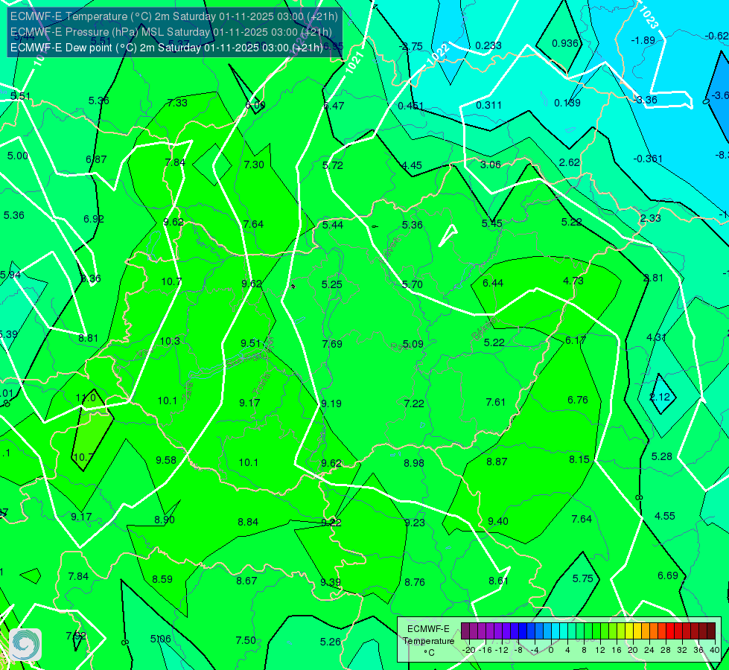Click the 6.87 temperature value
Viewport: 729px width, 670px height.
96,159
